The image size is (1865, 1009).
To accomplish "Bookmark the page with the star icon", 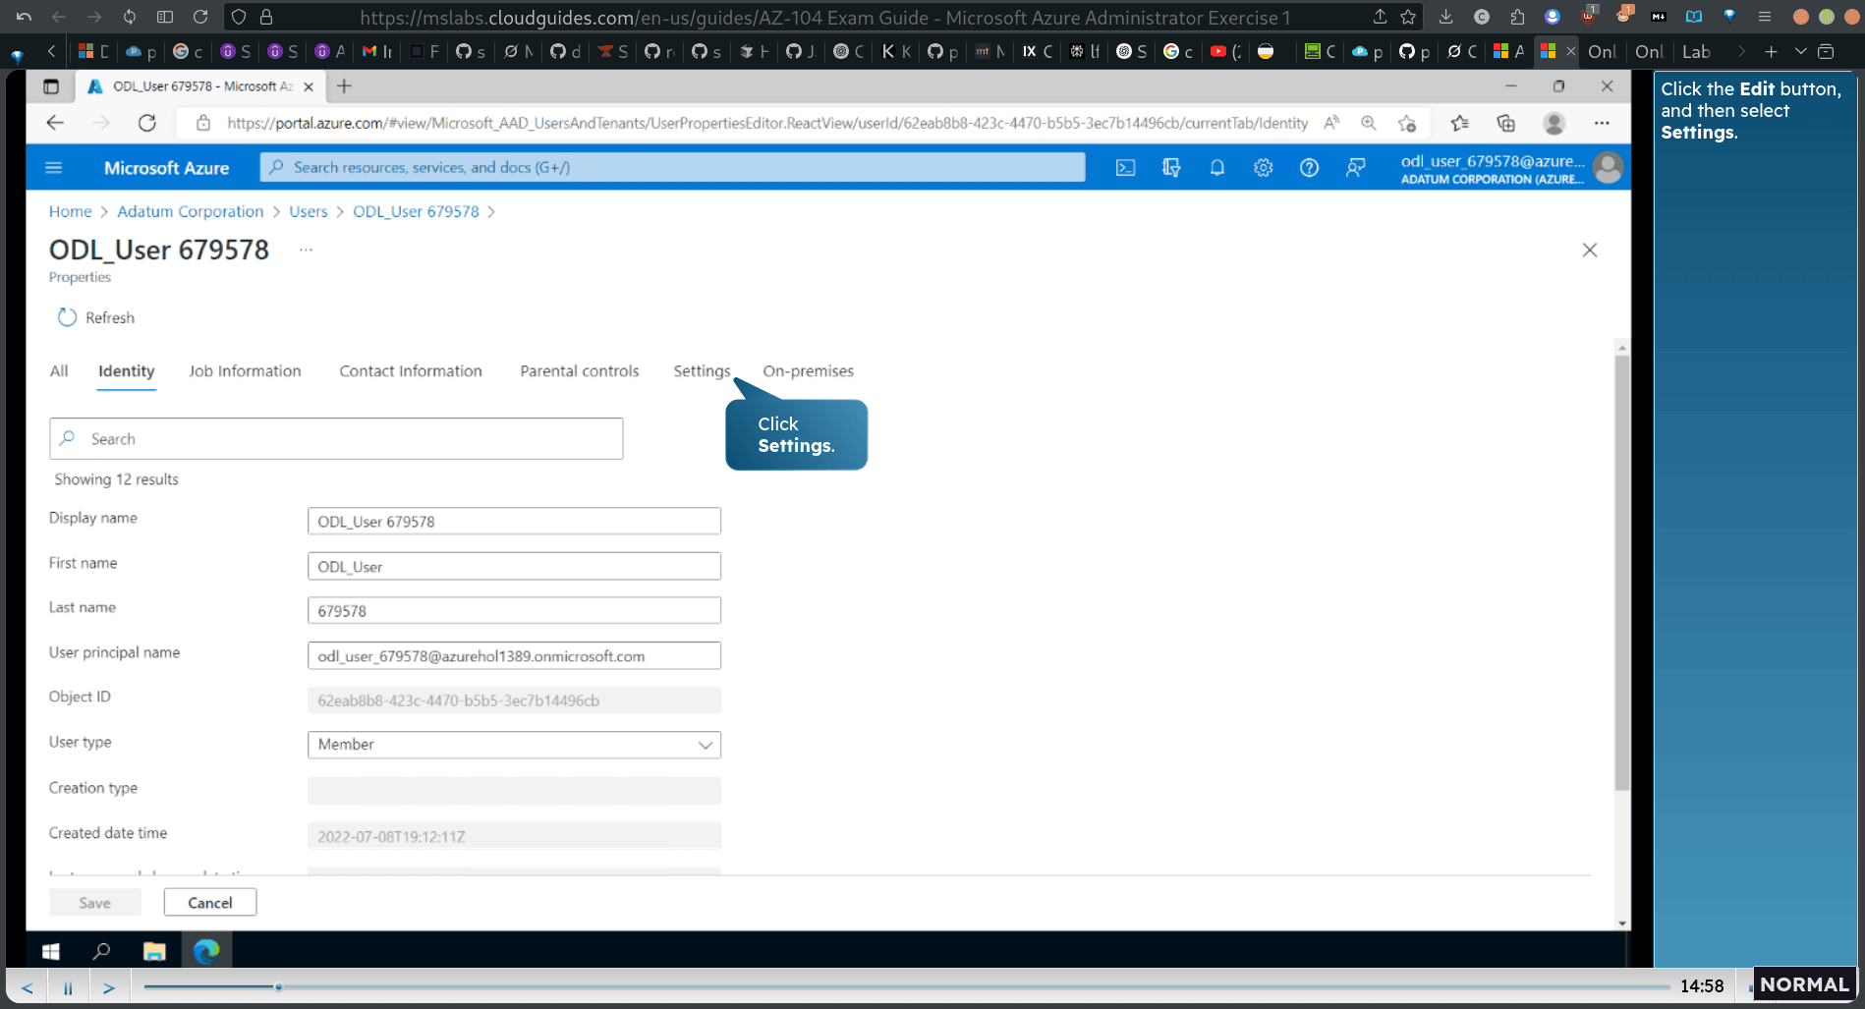I will pyautogui.click(x=1408, y=17).
